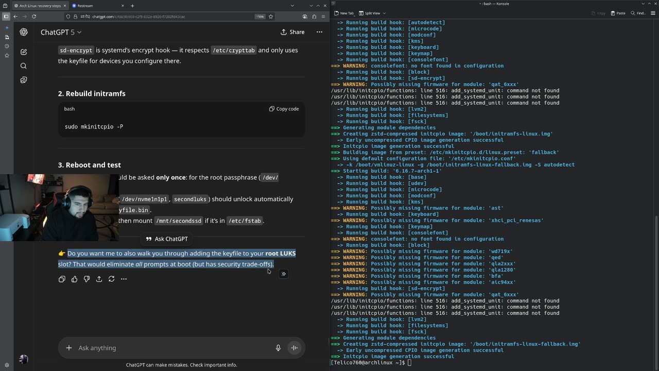Click the secondluks inline code
The width and height of the screenshot is (659, 371).
190,199
